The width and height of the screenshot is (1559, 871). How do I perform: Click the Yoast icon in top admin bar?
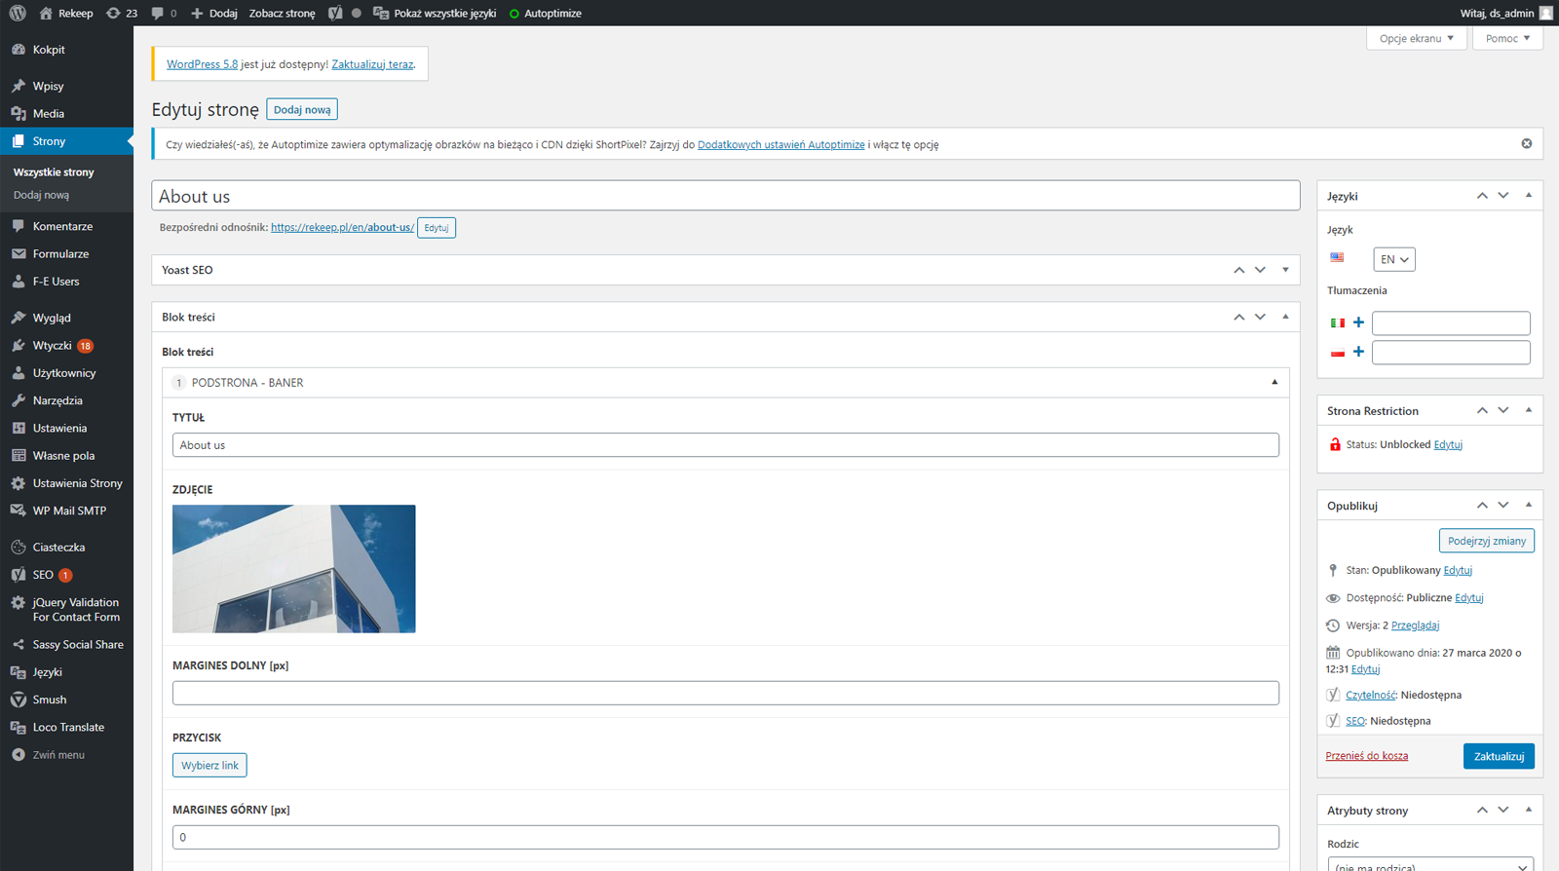click(335, 13)
